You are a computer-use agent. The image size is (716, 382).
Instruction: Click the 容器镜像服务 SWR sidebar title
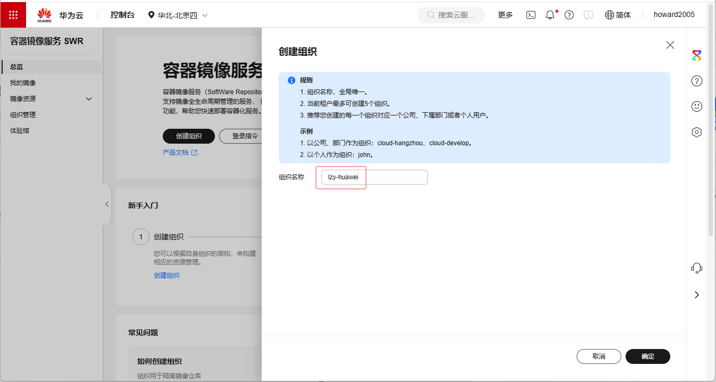47,41
